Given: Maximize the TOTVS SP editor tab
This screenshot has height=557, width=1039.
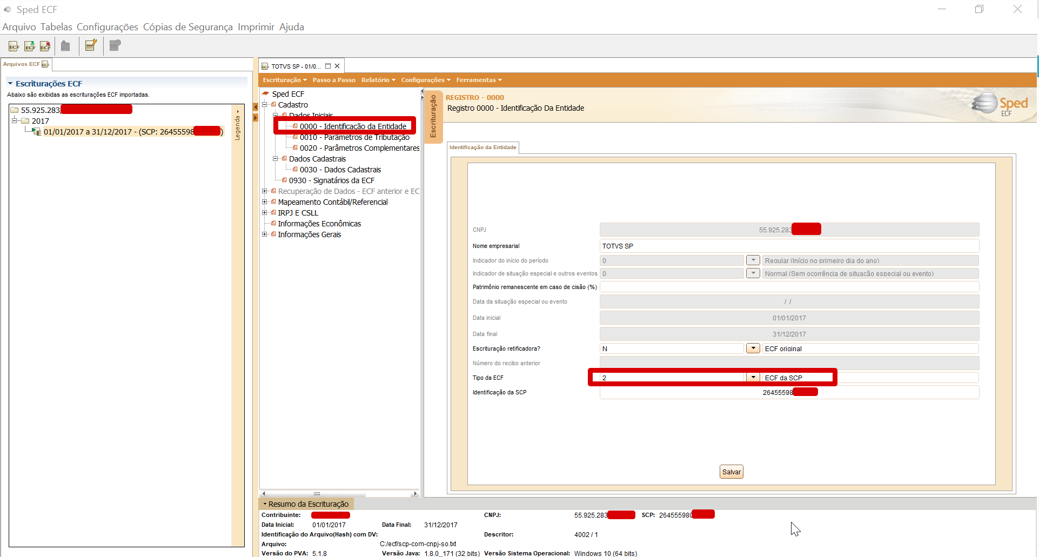Looking at the screenshot, I should 328,66.
